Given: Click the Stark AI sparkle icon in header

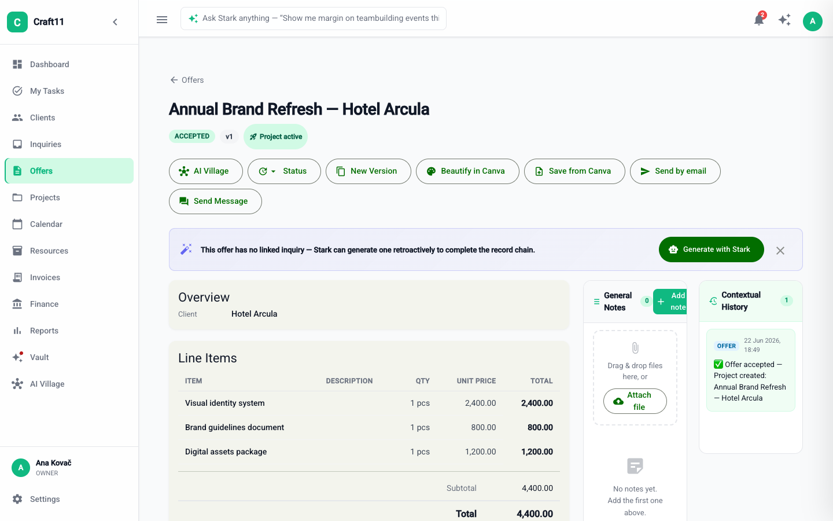Looking at the screenshot, I should pos(784,20).
